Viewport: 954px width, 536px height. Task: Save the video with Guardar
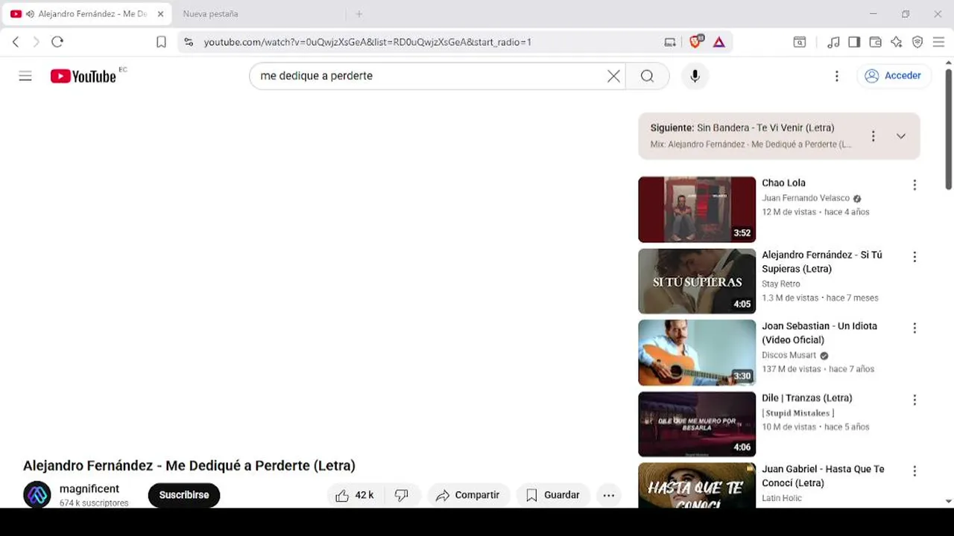click(x=553, y=495)
